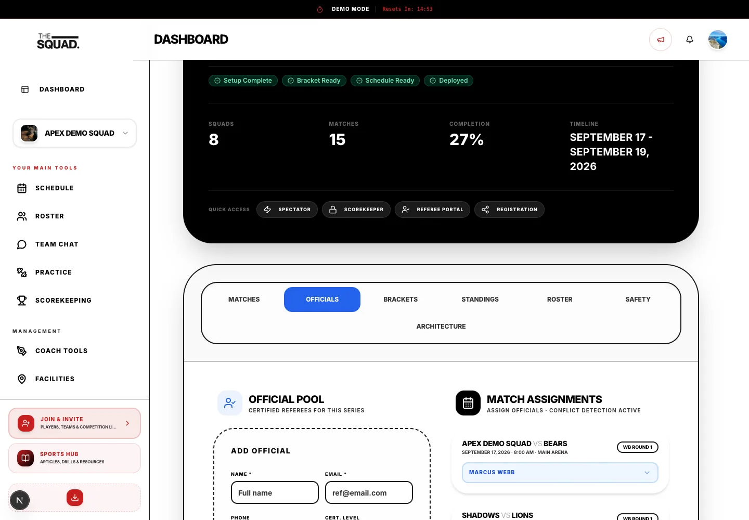Image resolution: width=749 pixels, height=520 pixels.
Task: Click The Squad logo
Action: click(x=58, y=41)
